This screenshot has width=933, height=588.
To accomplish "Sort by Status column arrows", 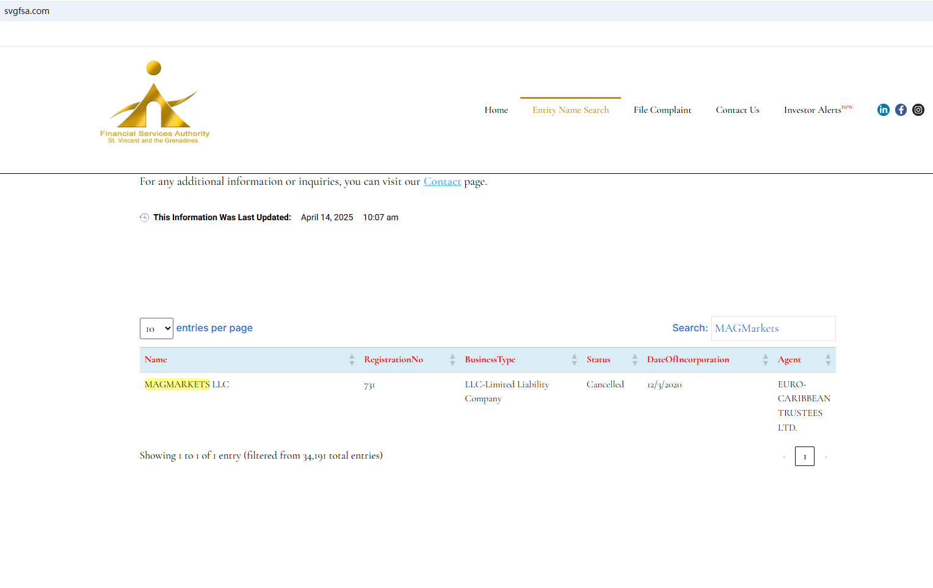I will (x=634, y=360).
